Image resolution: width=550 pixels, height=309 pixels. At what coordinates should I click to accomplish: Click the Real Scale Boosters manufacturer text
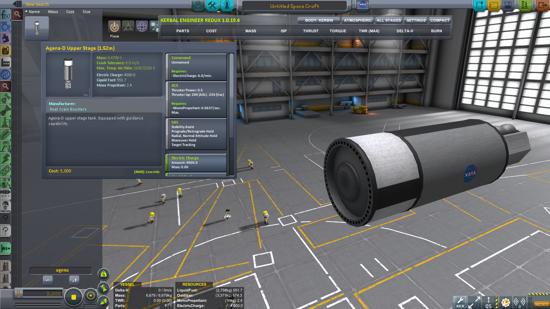click(x=68, y=109)
